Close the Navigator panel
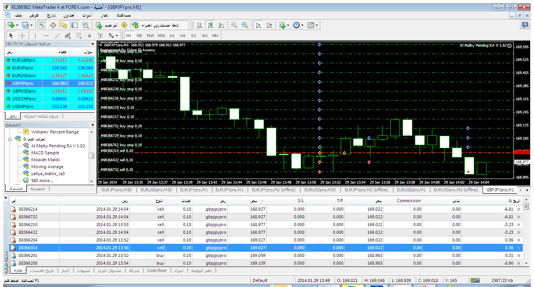Image resolution: width=534 pixels, height=287 pixels. pos(92,125)
